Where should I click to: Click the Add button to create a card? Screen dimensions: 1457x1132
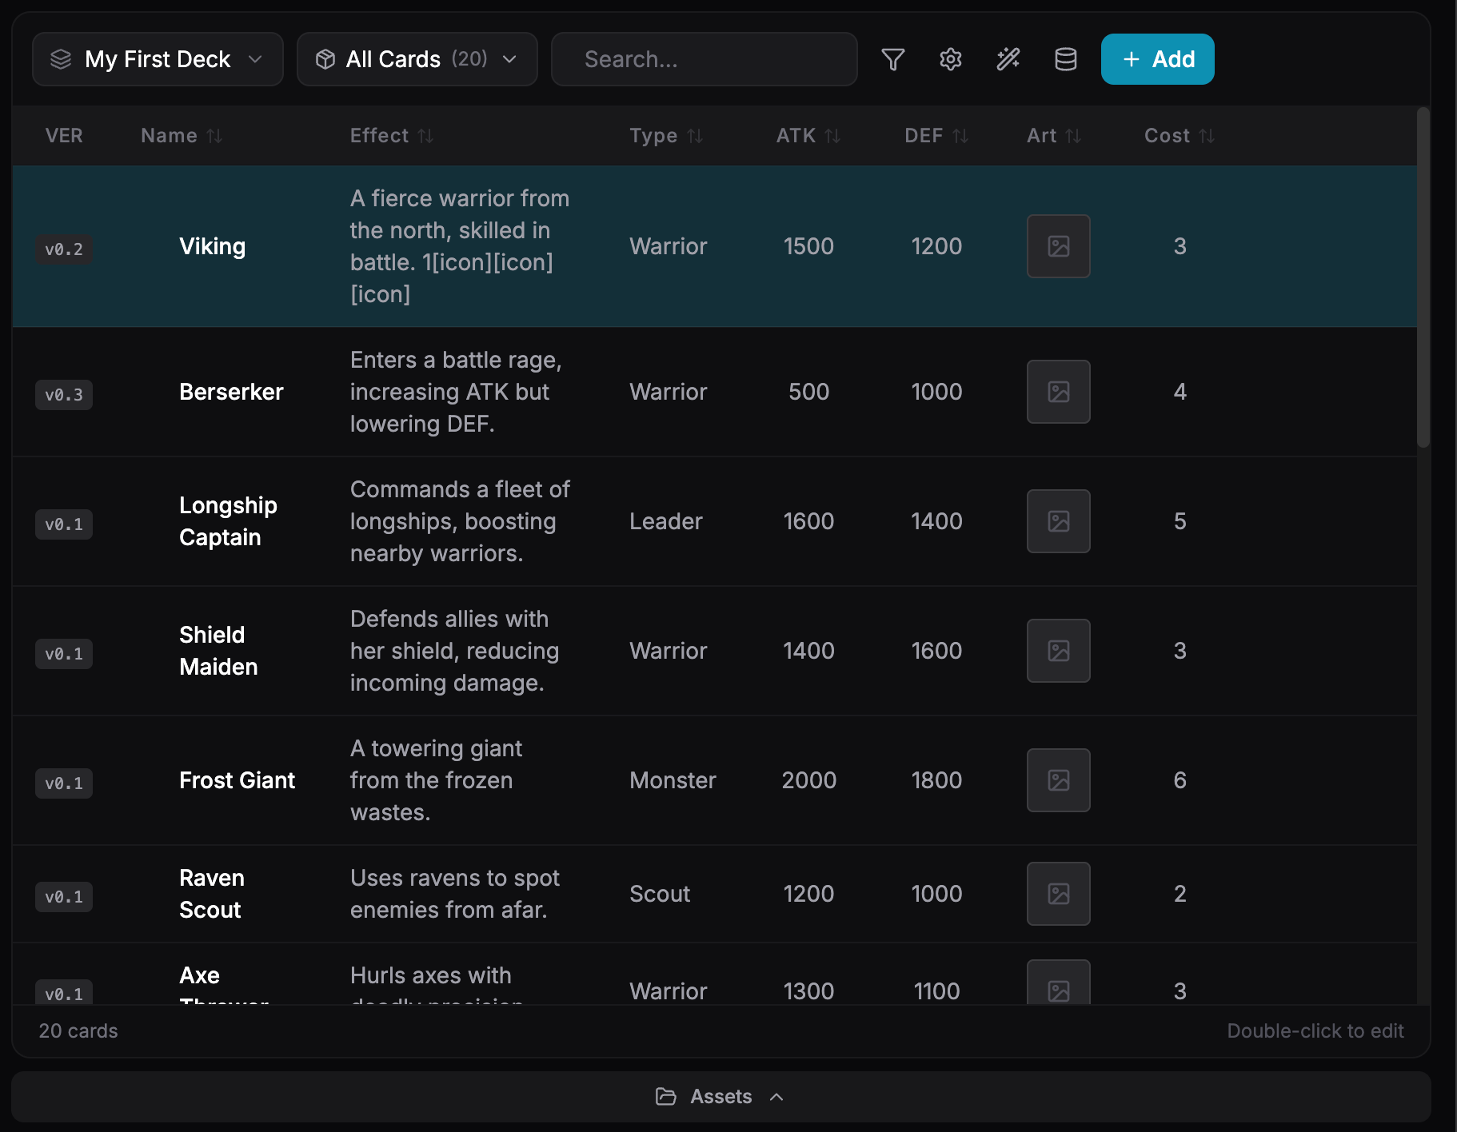1156,58
